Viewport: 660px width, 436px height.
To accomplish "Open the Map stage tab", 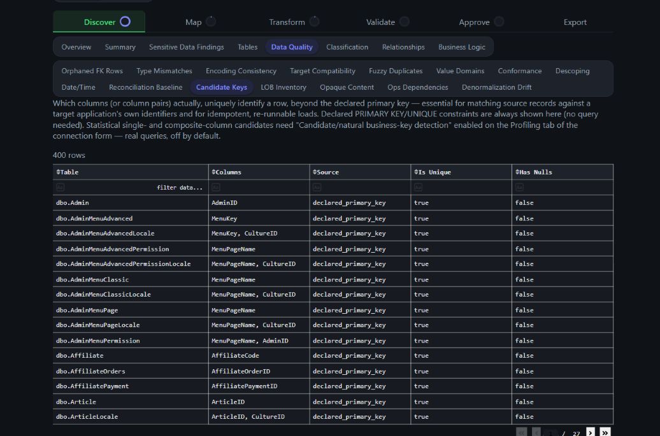I will pyautogui.click(x=194, y=22).
